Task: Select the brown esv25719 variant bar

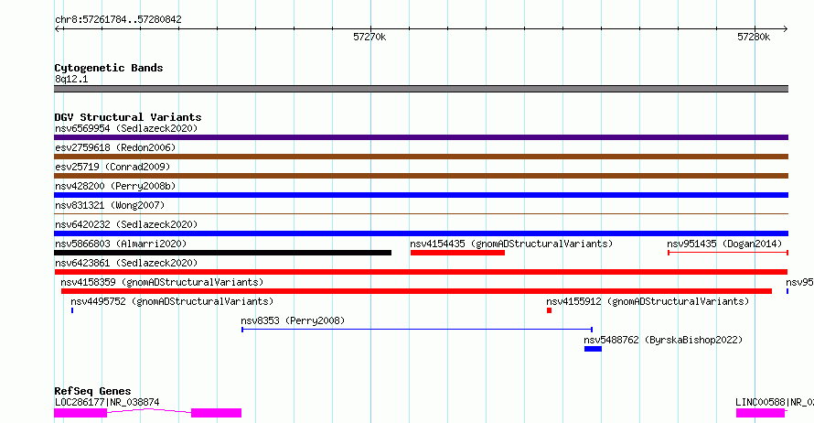Action: (421, 176)
